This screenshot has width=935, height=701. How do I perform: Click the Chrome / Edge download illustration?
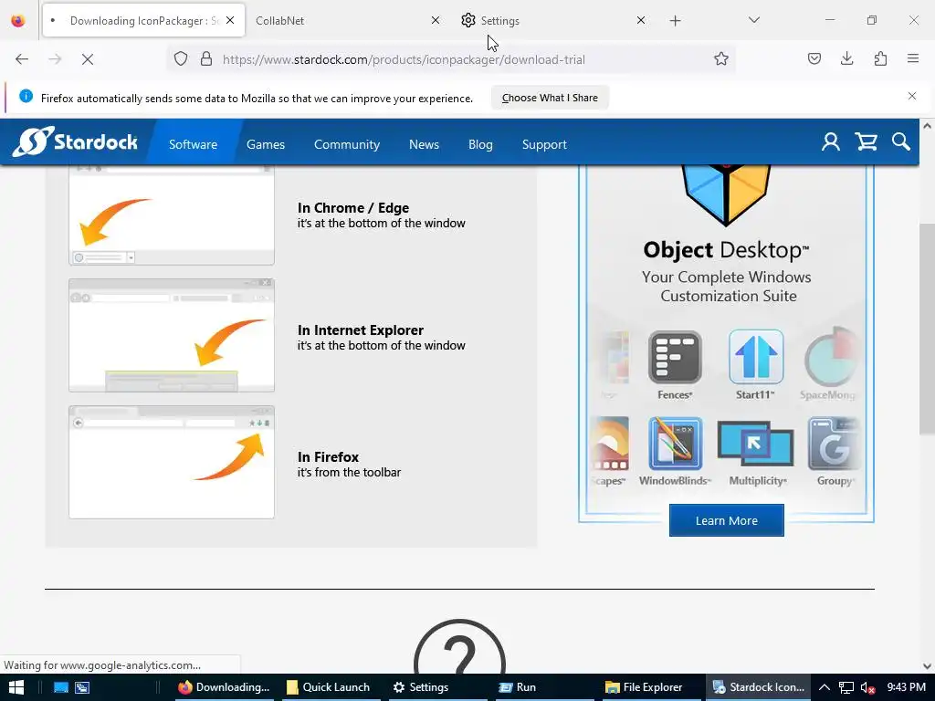pos(172,214)
